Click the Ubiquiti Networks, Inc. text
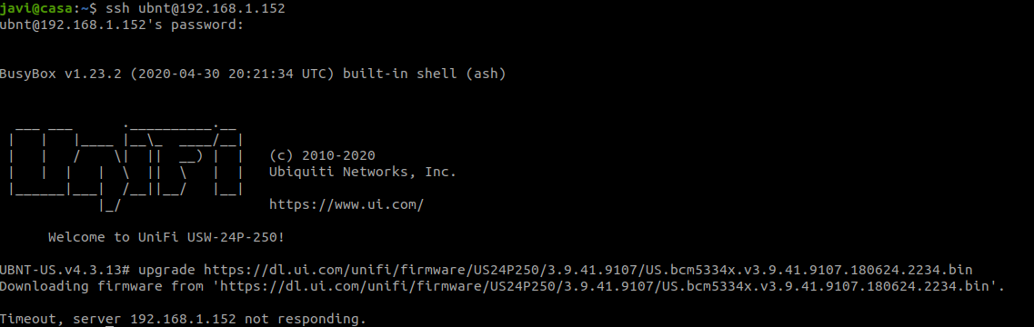Screen dimensions: 1034x327 (363, 172)
